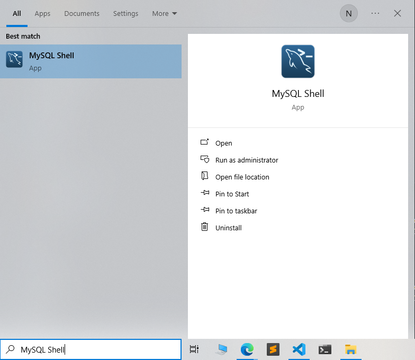This screenshot has width=415, height=360.
Task: Open Task View from the taskbar
Action: click(x=194, y=349)
